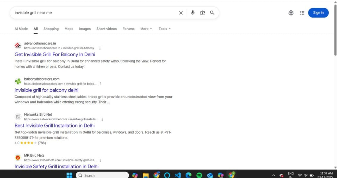The image size is (337, 178).
Task: Open 'Best Invisible Grill Installation in Delhi' link
Action: click(x=55, y=126)
